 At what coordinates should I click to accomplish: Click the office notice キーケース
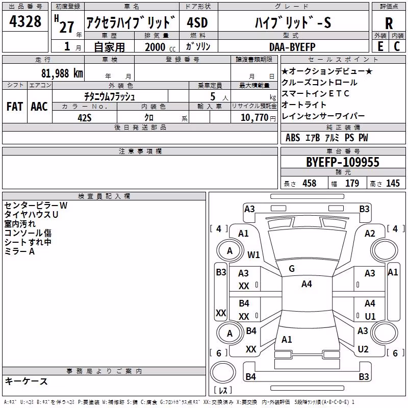27,381
